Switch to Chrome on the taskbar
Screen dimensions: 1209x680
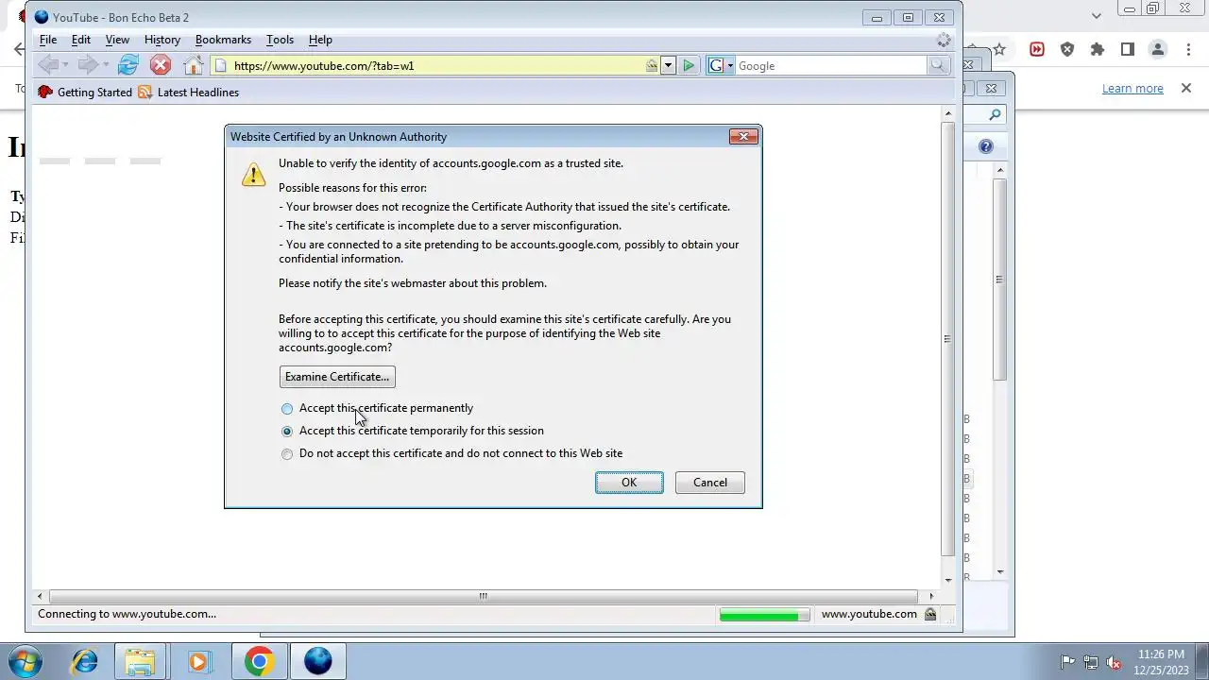pos(259,661)
